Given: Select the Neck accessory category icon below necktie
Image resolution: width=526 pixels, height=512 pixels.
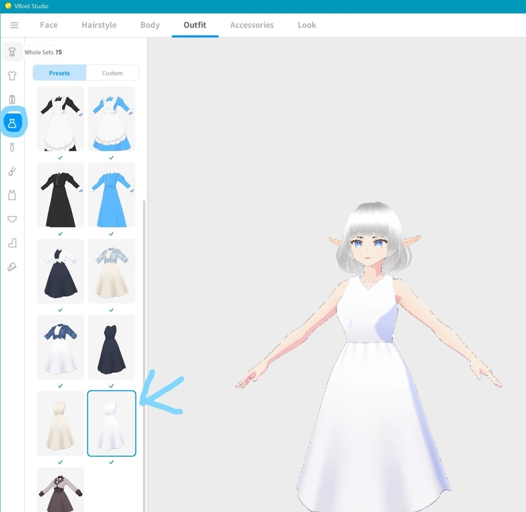Looking at the screenshot, I should [x=12, y=171].
